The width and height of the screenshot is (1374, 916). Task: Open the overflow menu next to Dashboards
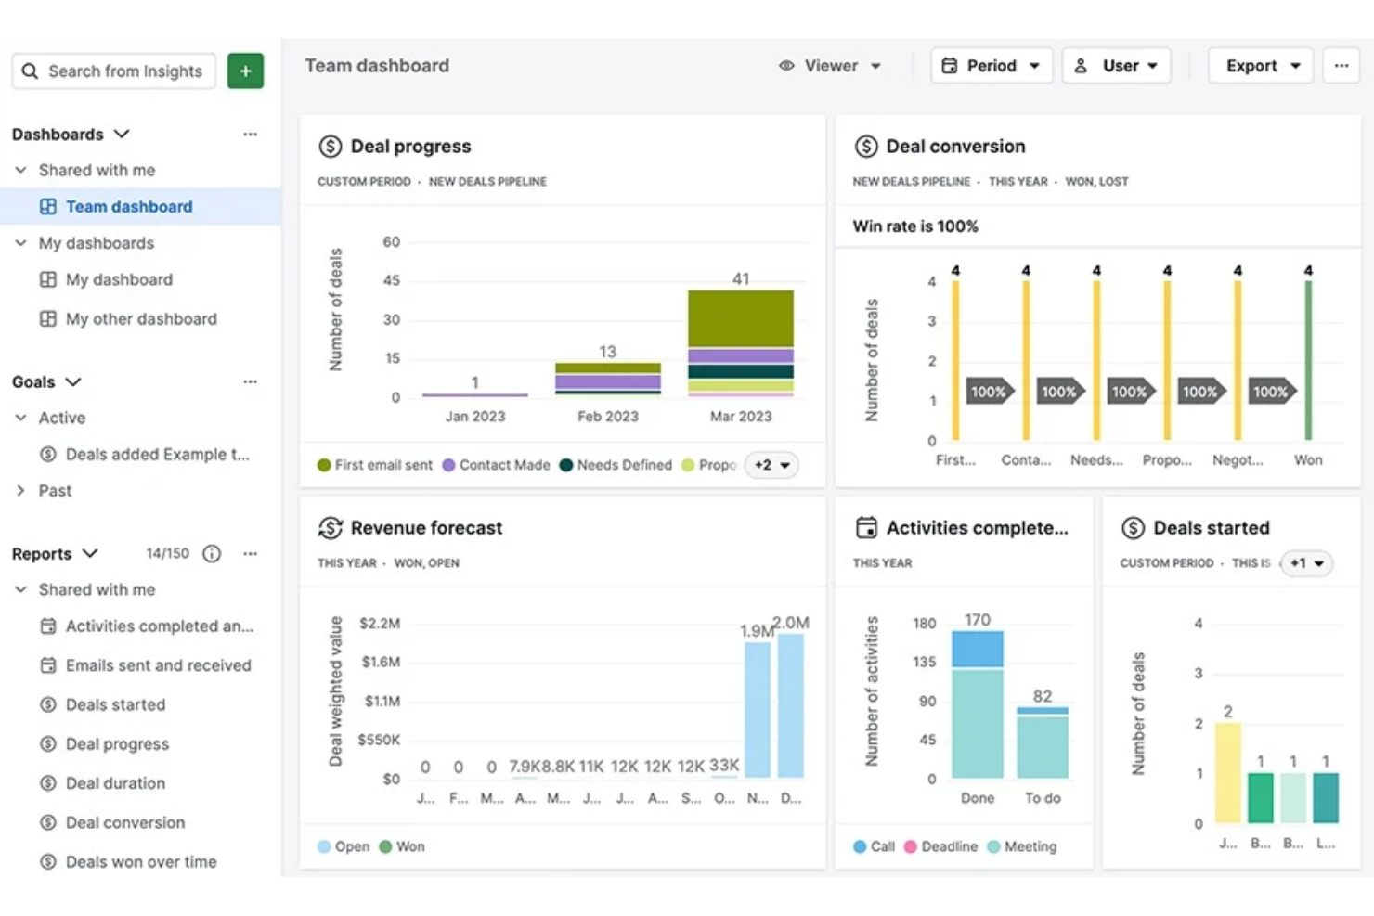tap(249, 134)
